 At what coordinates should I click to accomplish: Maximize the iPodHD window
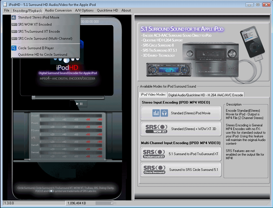258,5
